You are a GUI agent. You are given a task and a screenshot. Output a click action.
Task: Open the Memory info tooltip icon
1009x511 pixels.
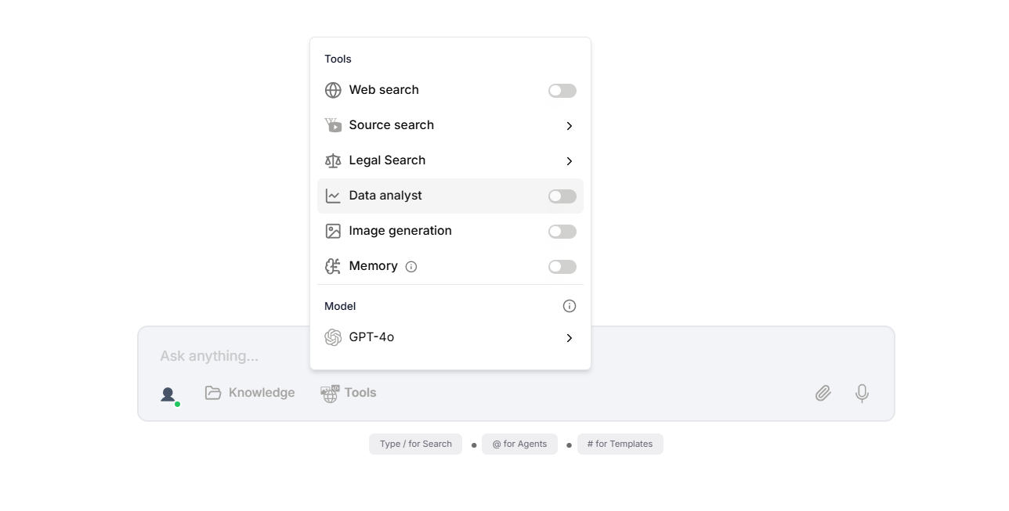point(411,267)
